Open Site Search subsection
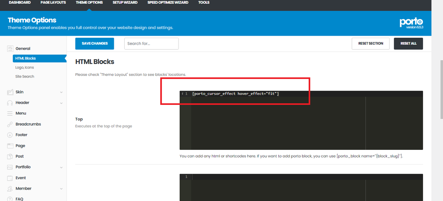This screenshot has height=201, width=443. click(x=25, y=76)
